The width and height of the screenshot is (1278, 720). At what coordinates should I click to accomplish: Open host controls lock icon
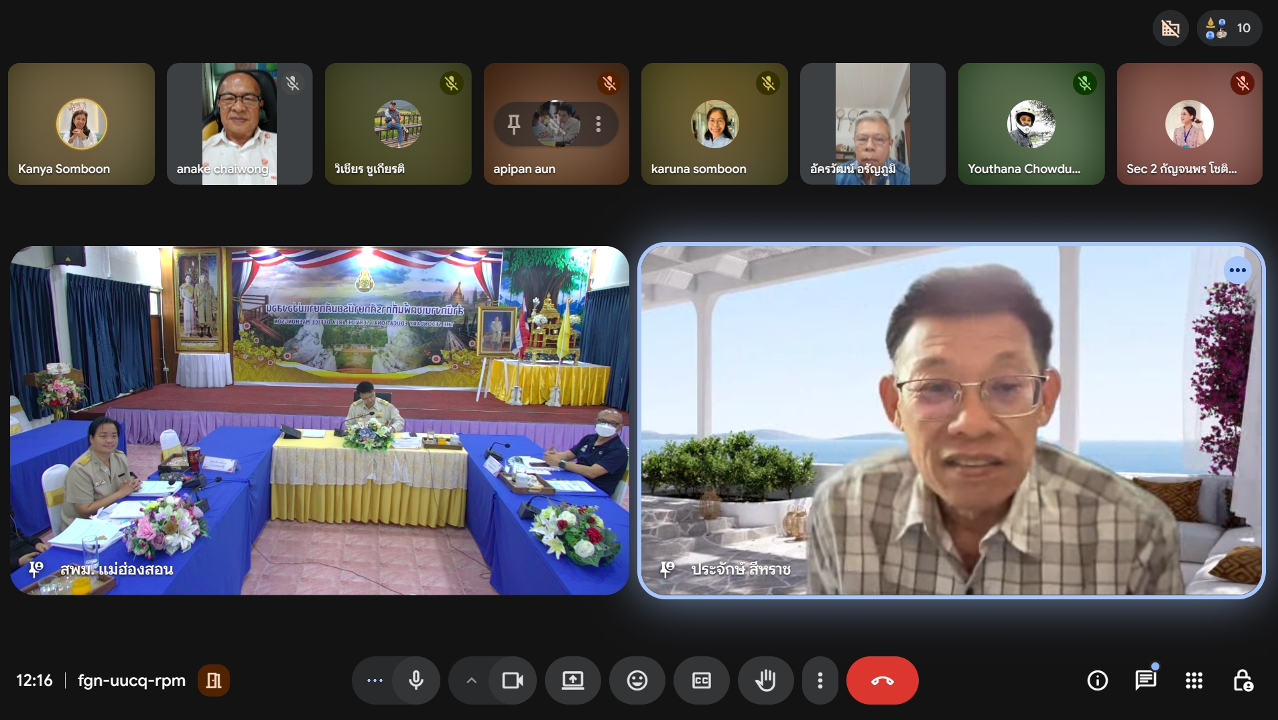[1242, 680]
